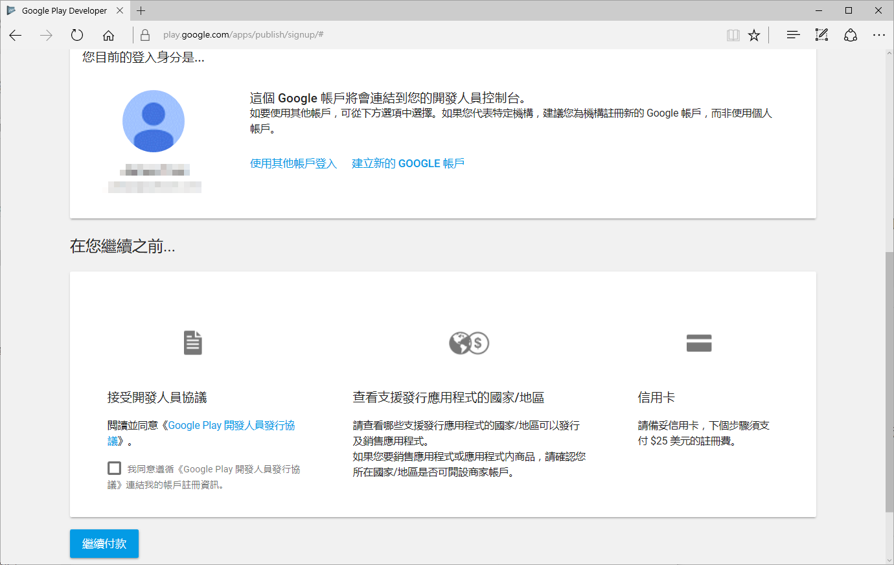Click 使用其他帳戶登入 link

point(293,163)
